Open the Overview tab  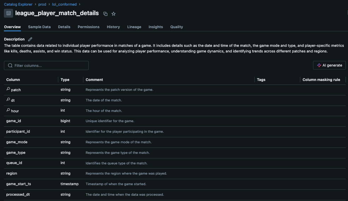pyautogui.click(x=12, y=27)
